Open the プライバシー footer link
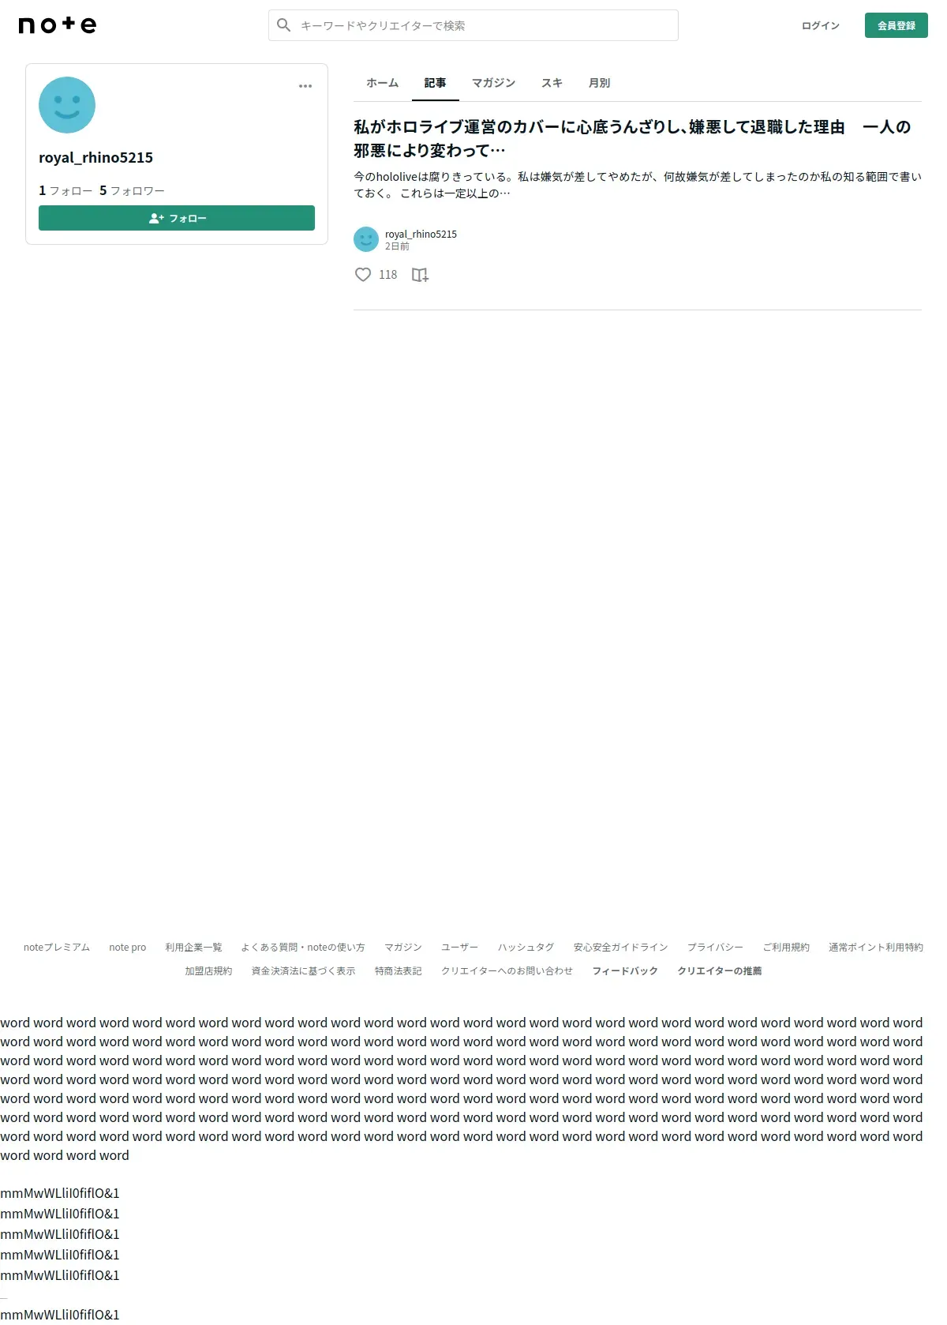Viewport: 947px width, 1325px height. click(715, 948)
